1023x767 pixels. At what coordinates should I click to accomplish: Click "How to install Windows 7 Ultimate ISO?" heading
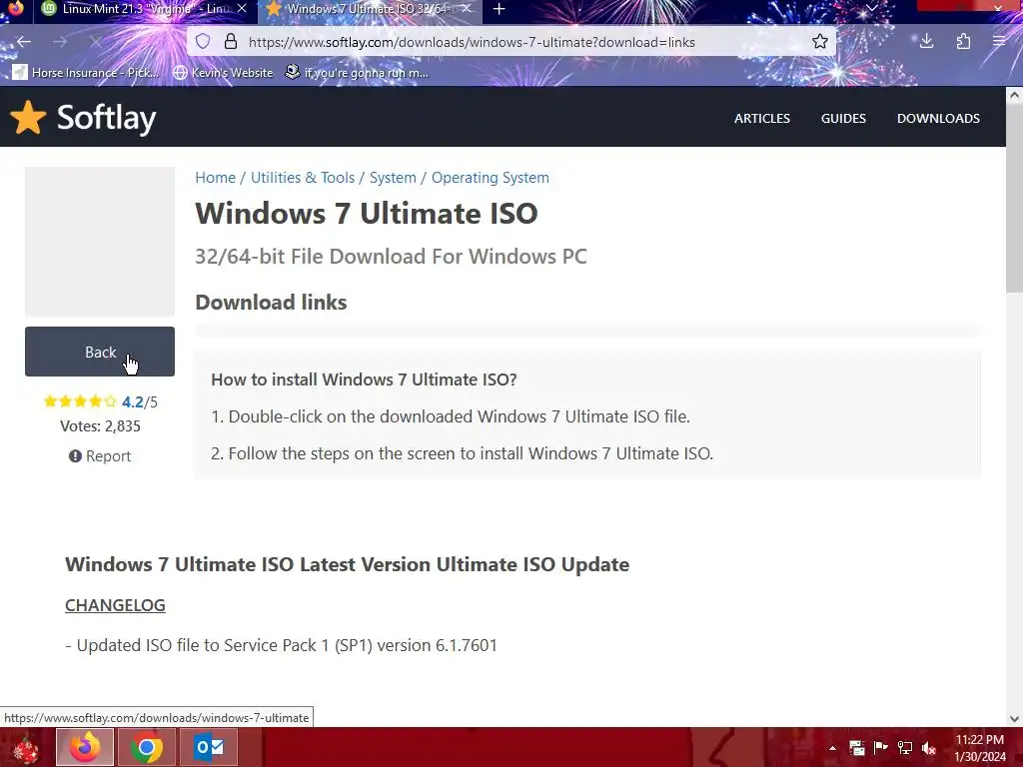coord(364,379)
